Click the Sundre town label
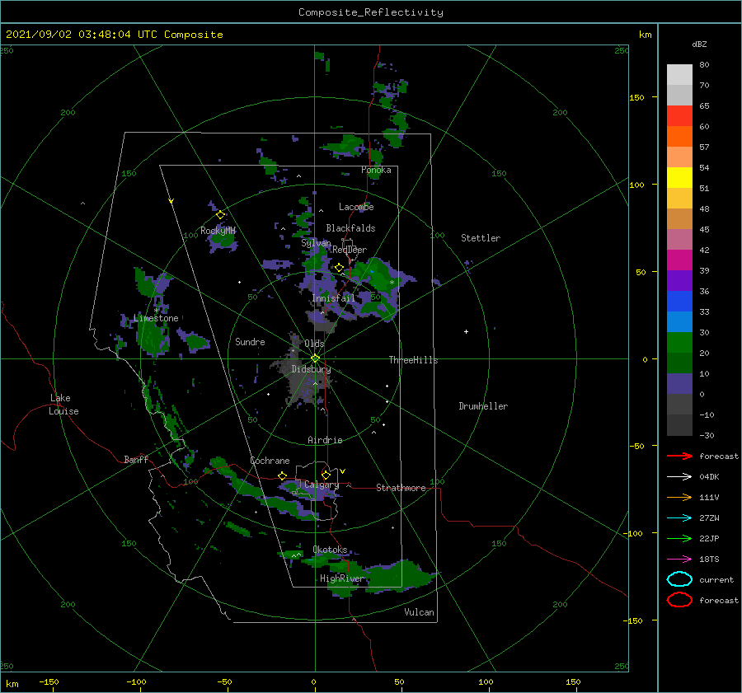Screen dimensions: 742x693 (250, 341)
